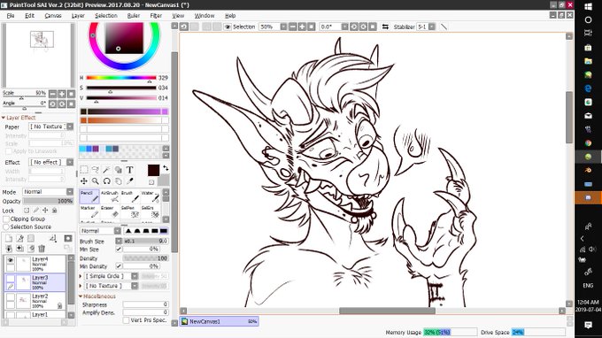This screenshot has width=602, height=338.
Task: Add a layer mask
Action: (68, 239)
